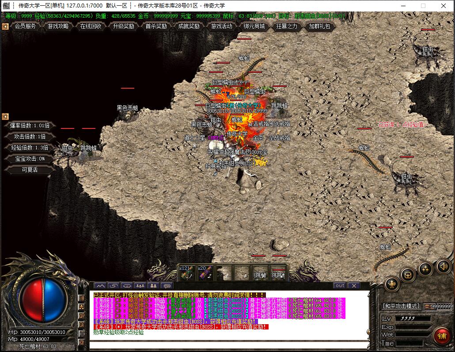Open the character status round icon
This screenshot has width=455, height=352.
[392, 284]
